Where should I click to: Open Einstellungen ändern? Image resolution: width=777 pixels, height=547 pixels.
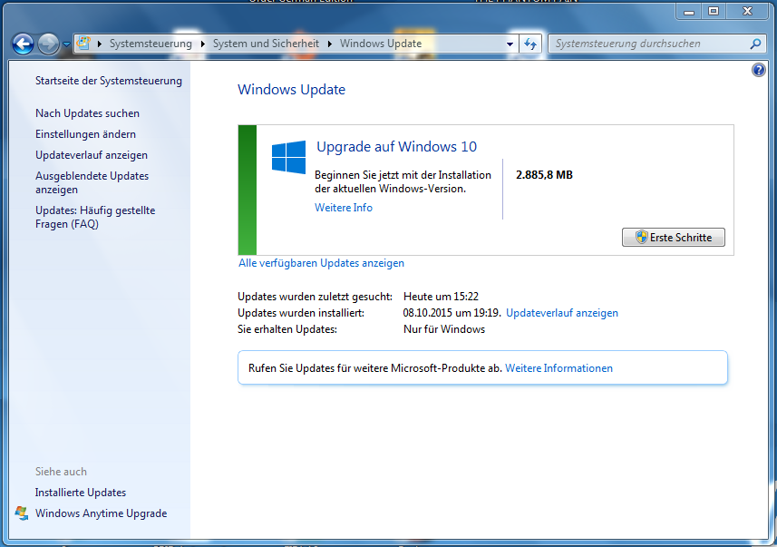(x=85, y=134)
